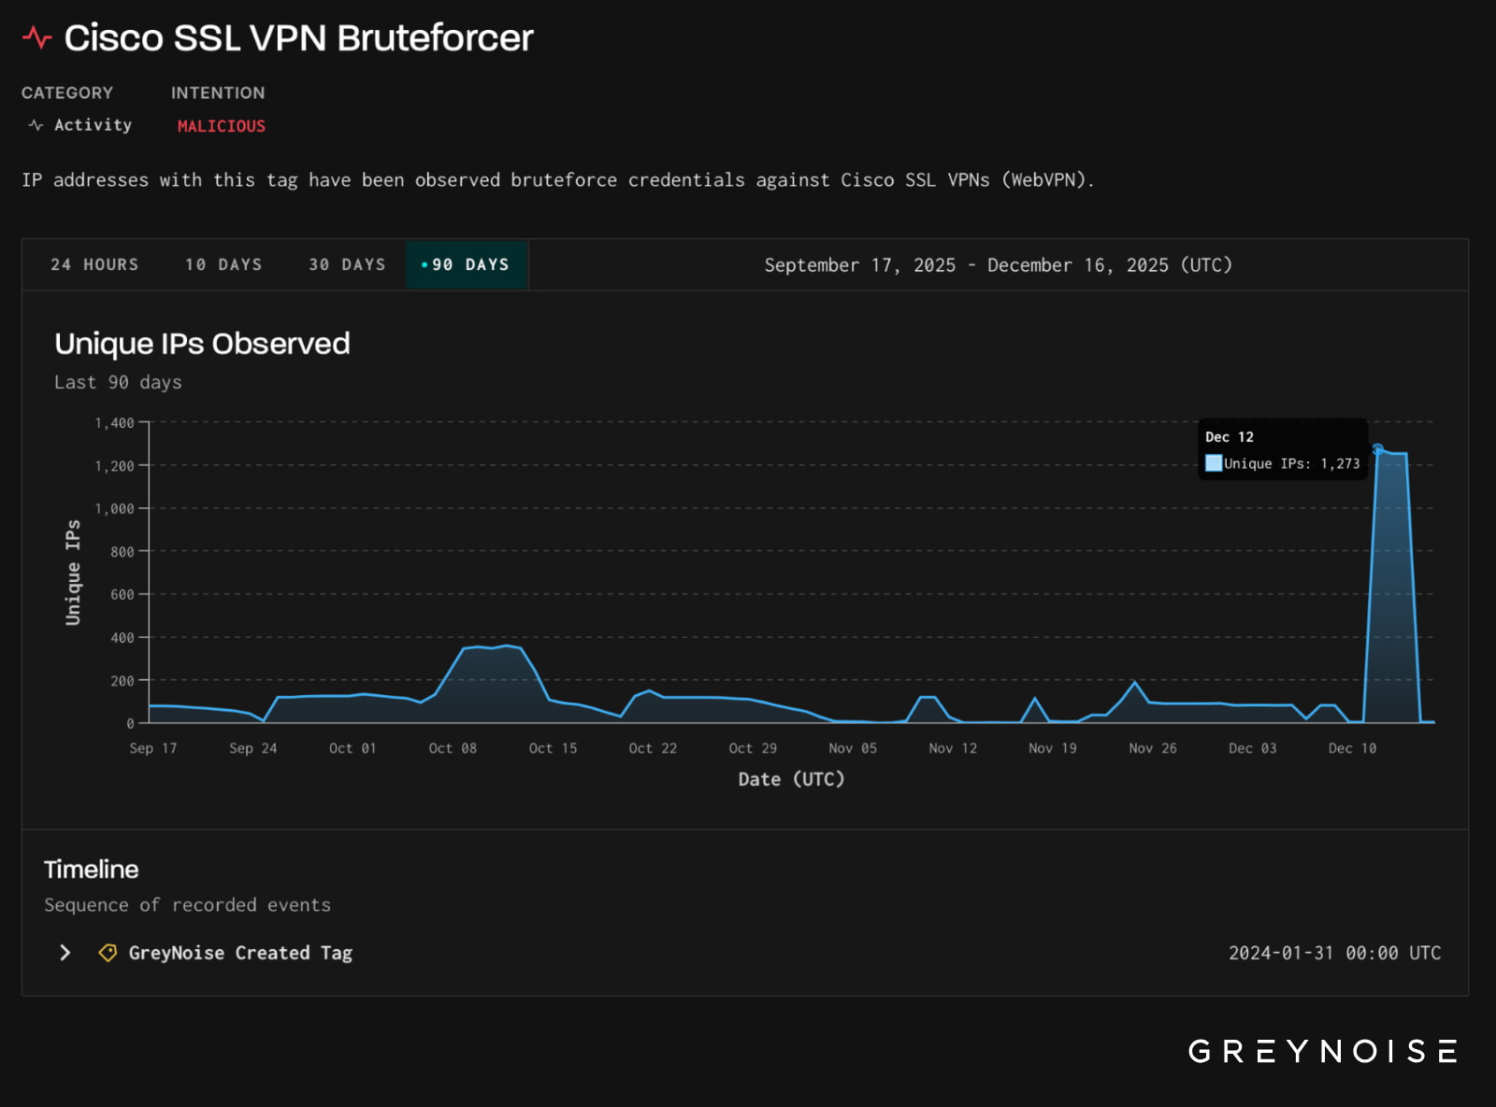
Task: Click the 2024-01-31 timestamp in the timeline
Action: pos(1333,953)
